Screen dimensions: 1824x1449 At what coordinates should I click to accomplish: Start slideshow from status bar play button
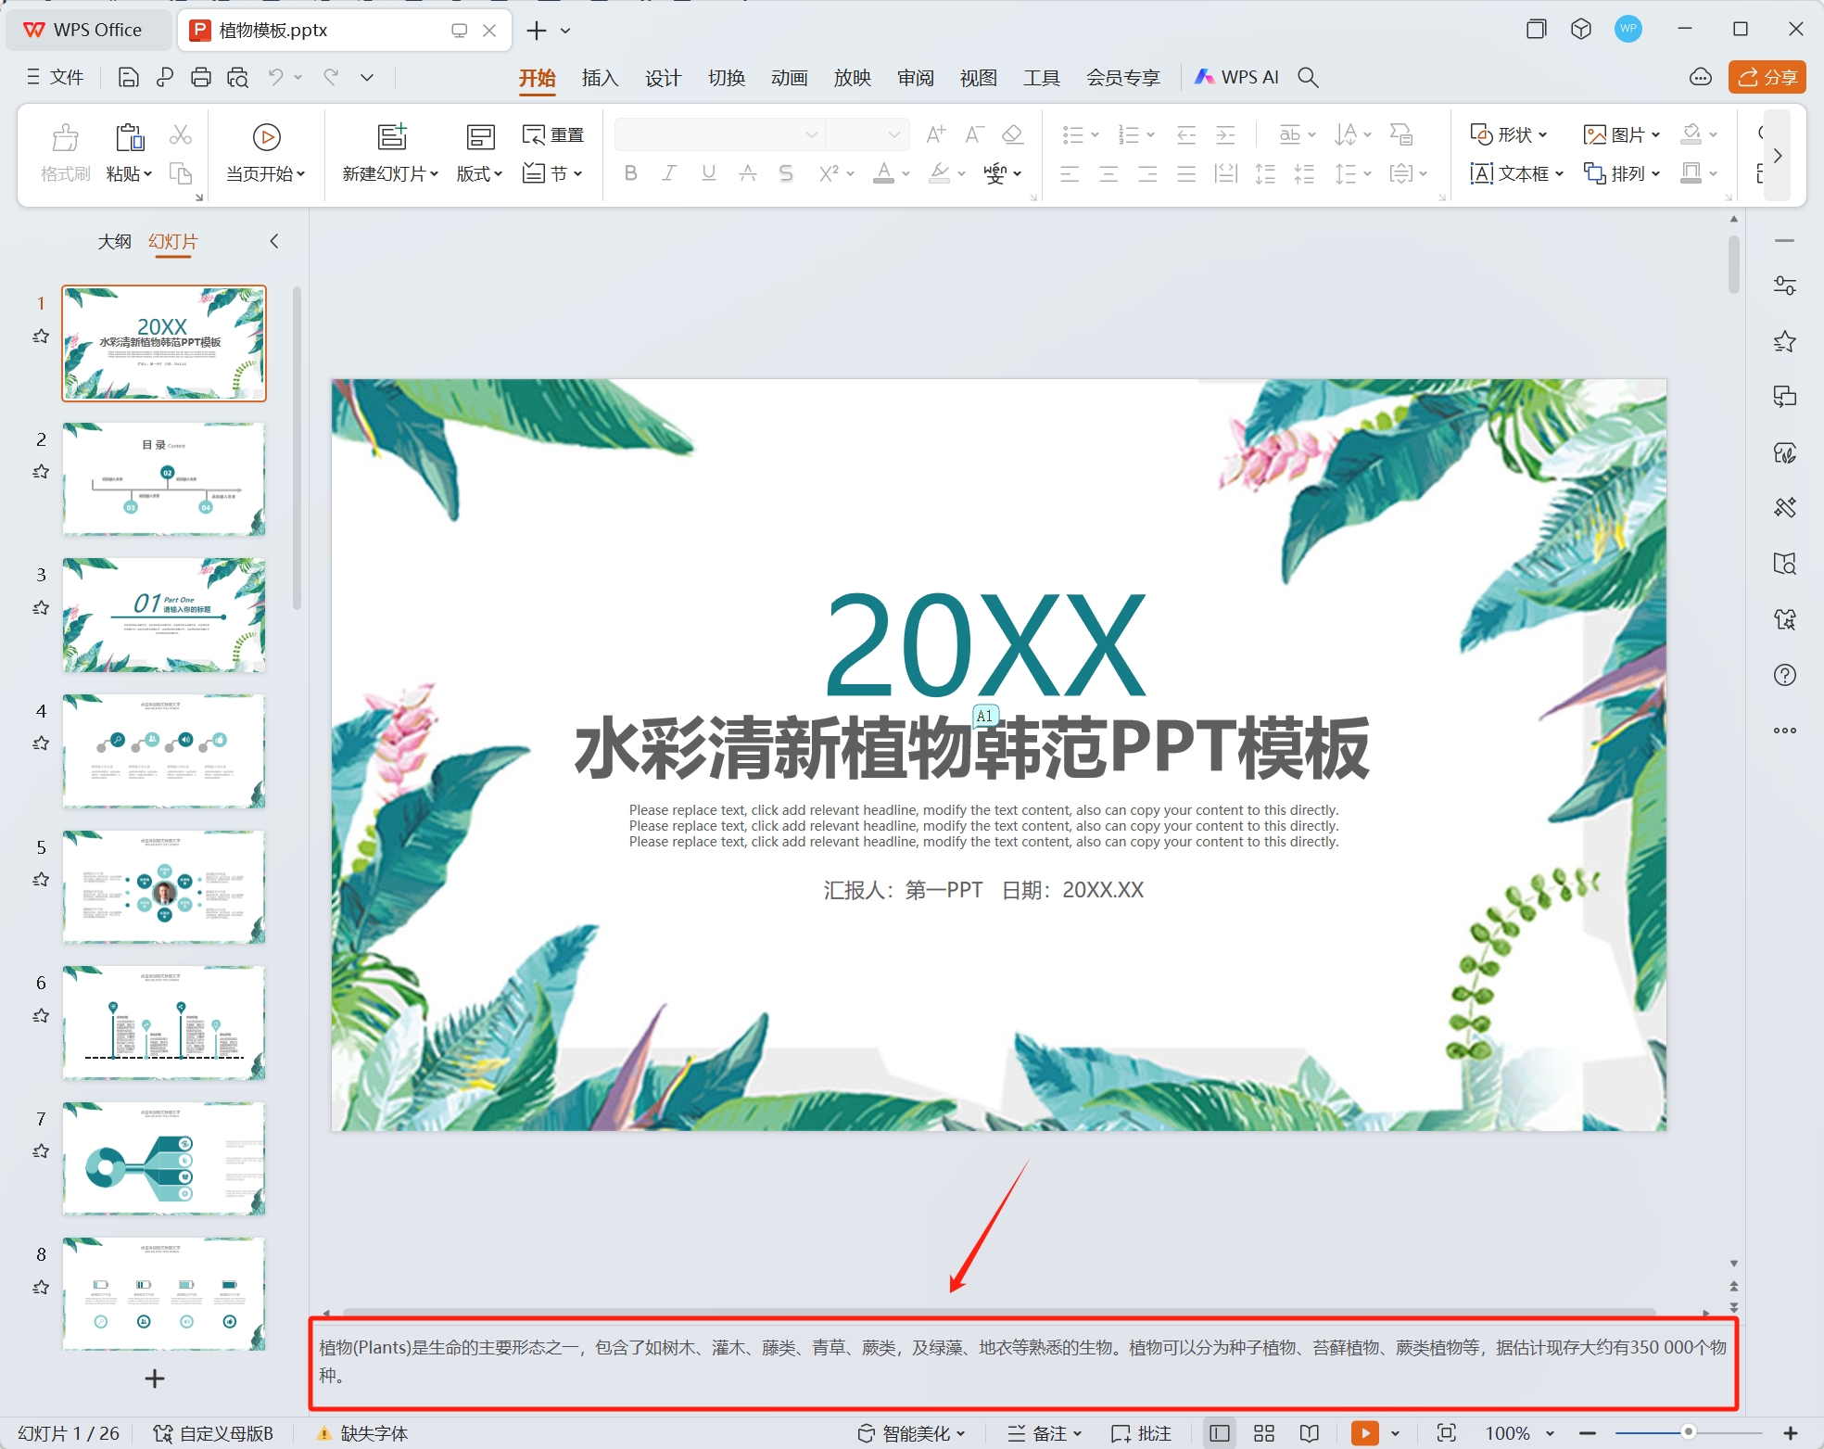[1364, 1432]
